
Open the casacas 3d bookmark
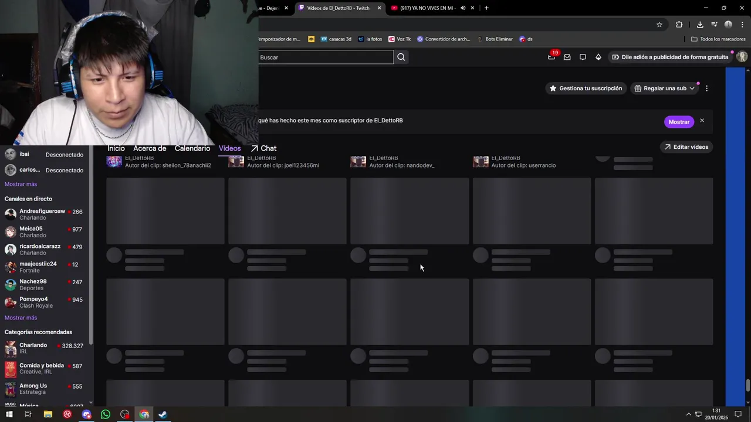[336, 39]
